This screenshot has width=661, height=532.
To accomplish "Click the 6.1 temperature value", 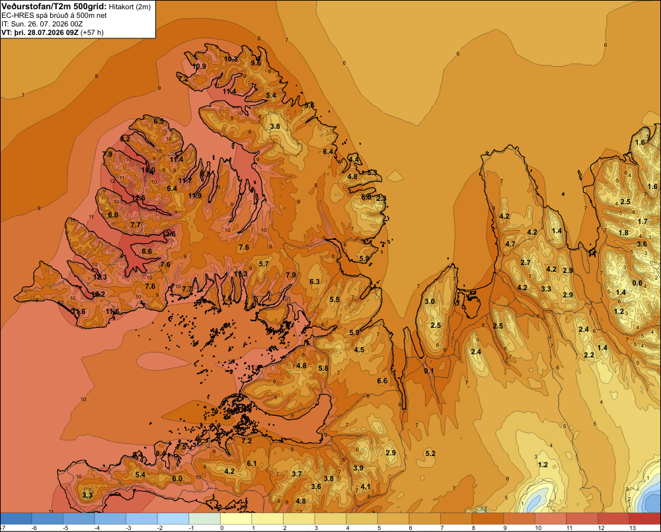I will 252,464.
